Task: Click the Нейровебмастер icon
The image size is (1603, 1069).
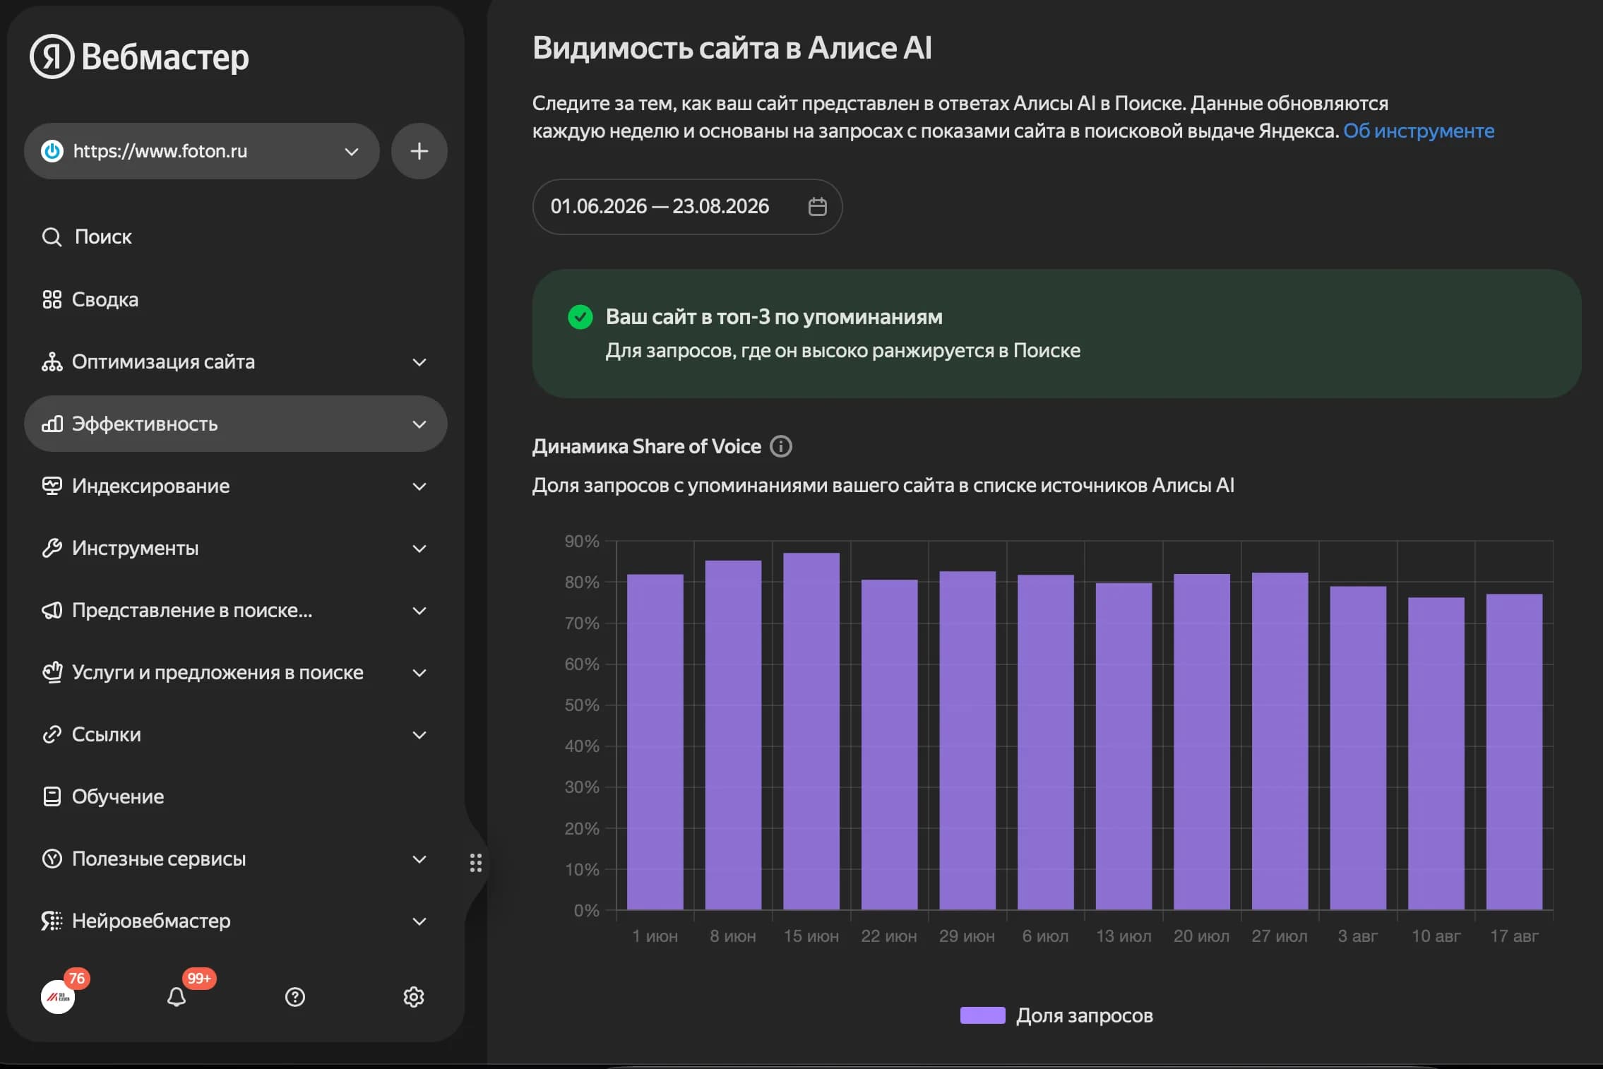Action: click(52, 921)
